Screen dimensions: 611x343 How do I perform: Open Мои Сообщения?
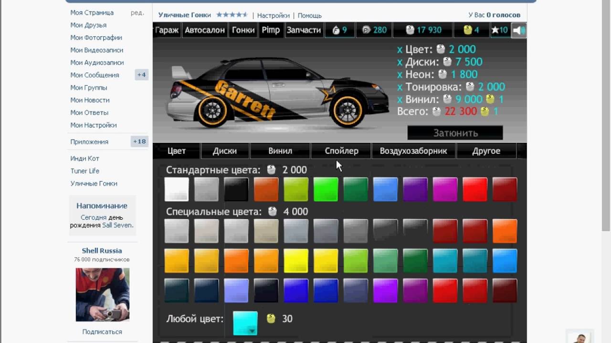95,75
